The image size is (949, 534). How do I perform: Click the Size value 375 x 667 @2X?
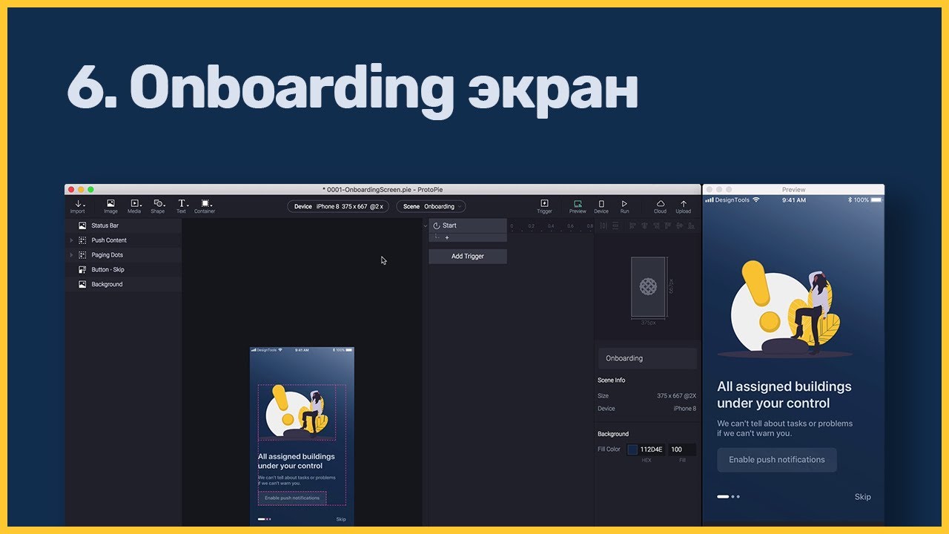676,396
